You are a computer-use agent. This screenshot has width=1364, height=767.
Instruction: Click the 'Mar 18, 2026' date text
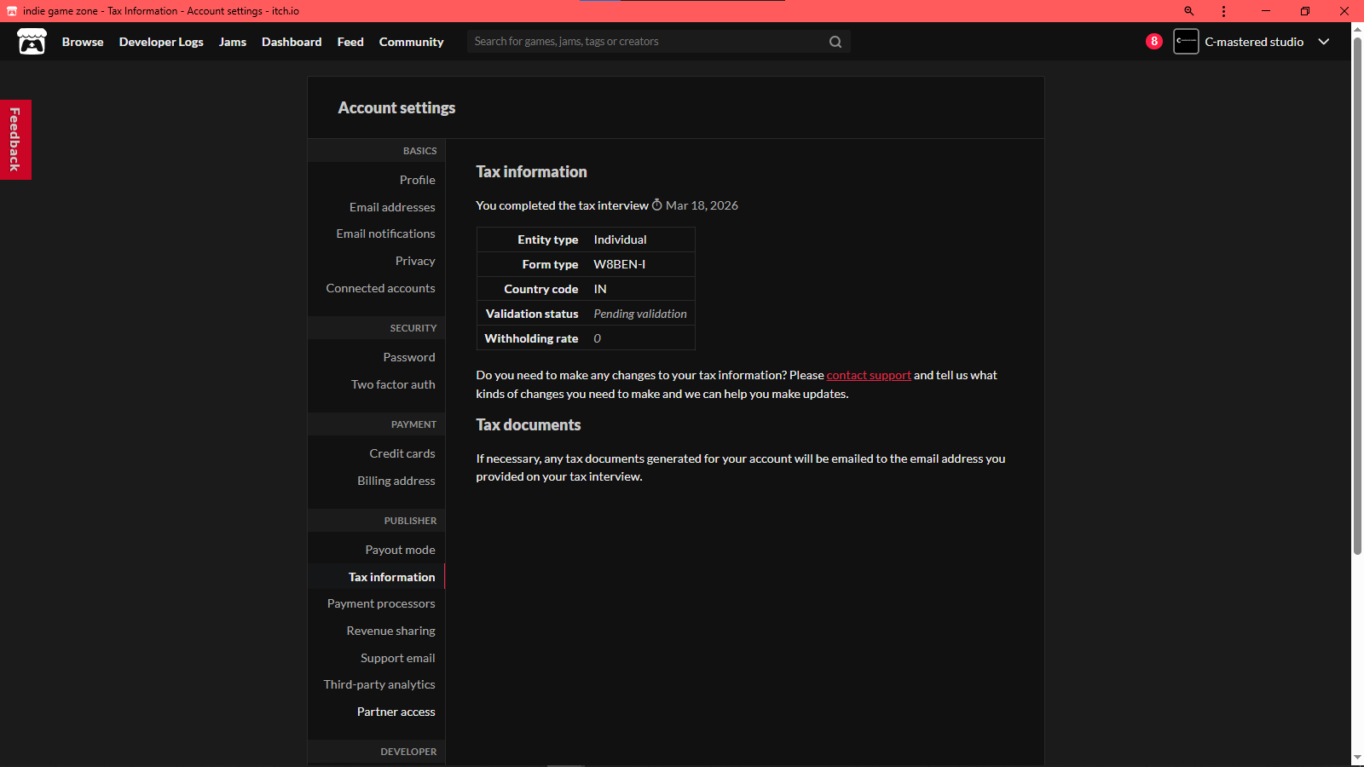pos(702,205)
